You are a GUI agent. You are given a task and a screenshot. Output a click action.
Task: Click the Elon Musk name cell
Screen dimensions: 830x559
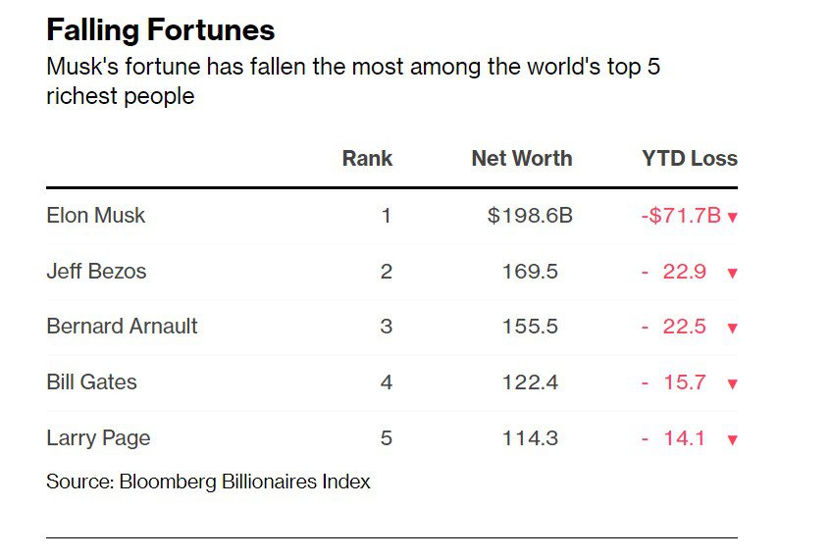(96, 216)
